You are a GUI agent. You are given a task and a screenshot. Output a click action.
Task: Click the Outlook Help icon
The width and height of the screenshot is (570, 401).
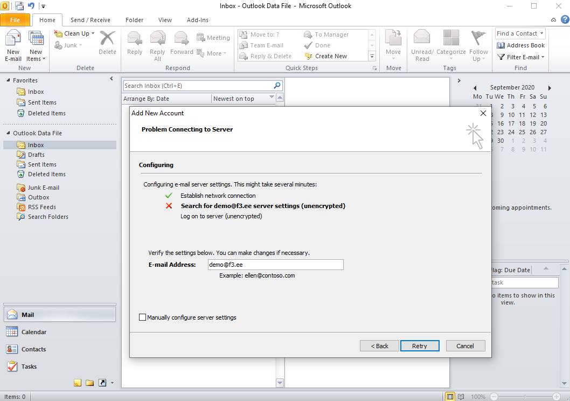565,19
